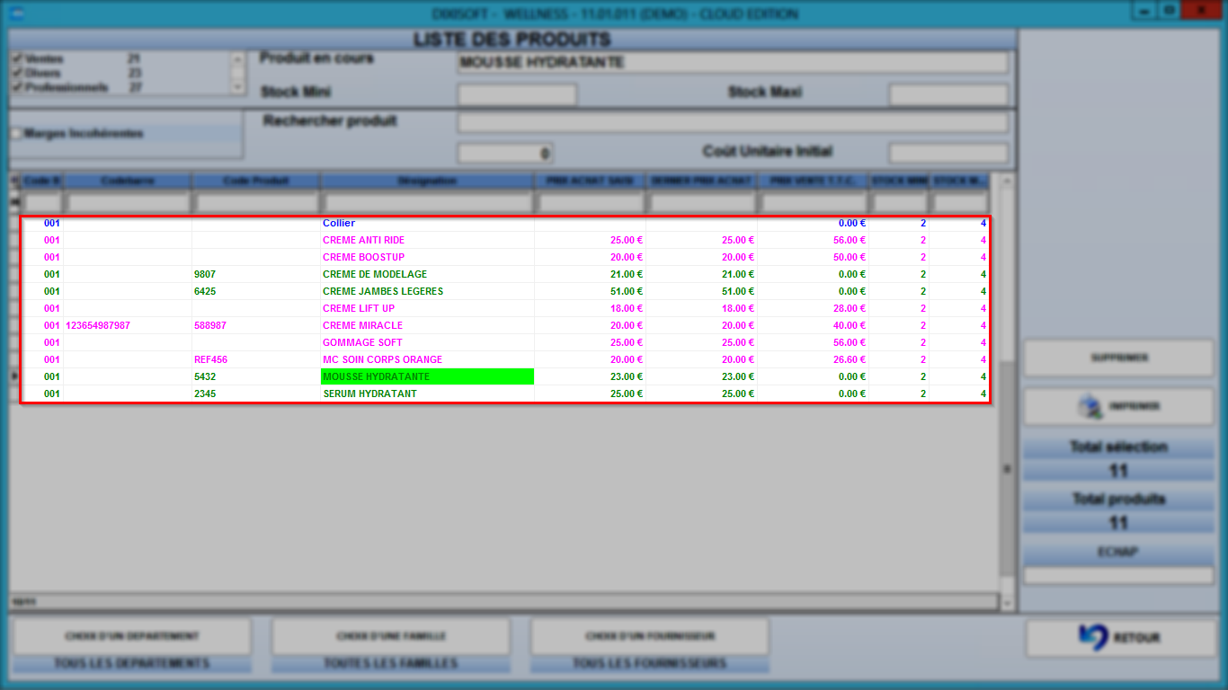
Task: Click product code 2345 cell
Action: pos(256,394)
